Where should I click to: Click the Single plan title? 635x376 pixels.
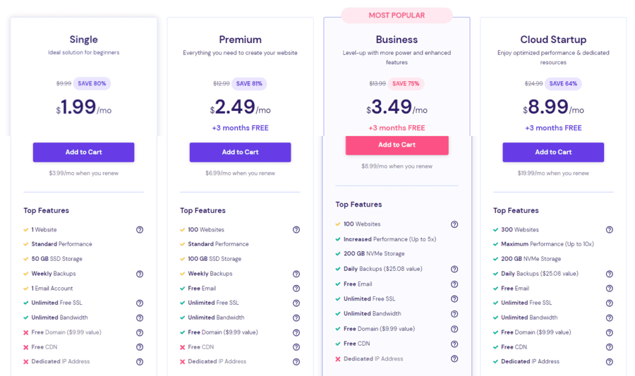83,40
